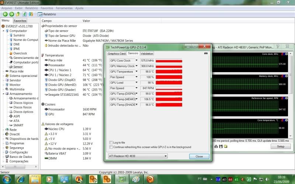Viewport: 295px width, 184px height.
Task: Collapse the Armazenamento tree node
Action: point(3,94)
